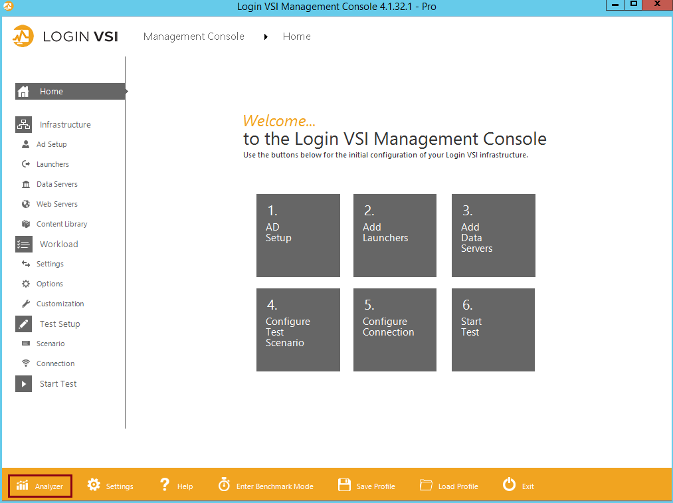Image resolution: width=673 pixels, height=503 pixels.
Task: Click Enter Benchmark Mode label
Action: 274,486
